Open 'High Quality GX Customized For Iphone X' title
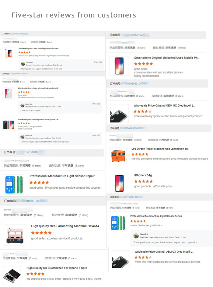Image resolution: width=213 pixels, height=287 pixels. pyautogui.click(x=58, y=268)
